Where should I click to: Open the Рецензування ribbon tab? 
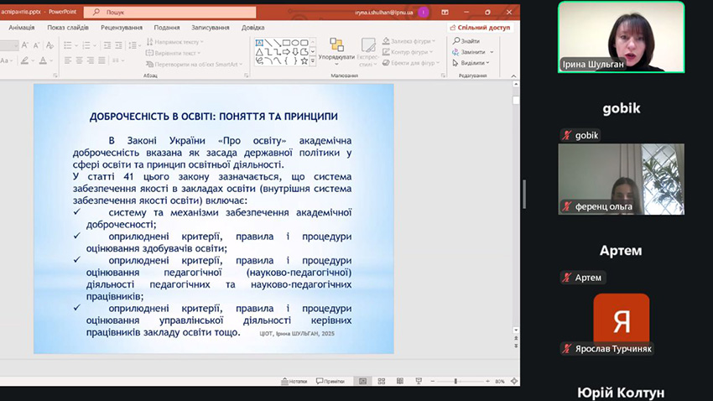click(x=121, y=27)
